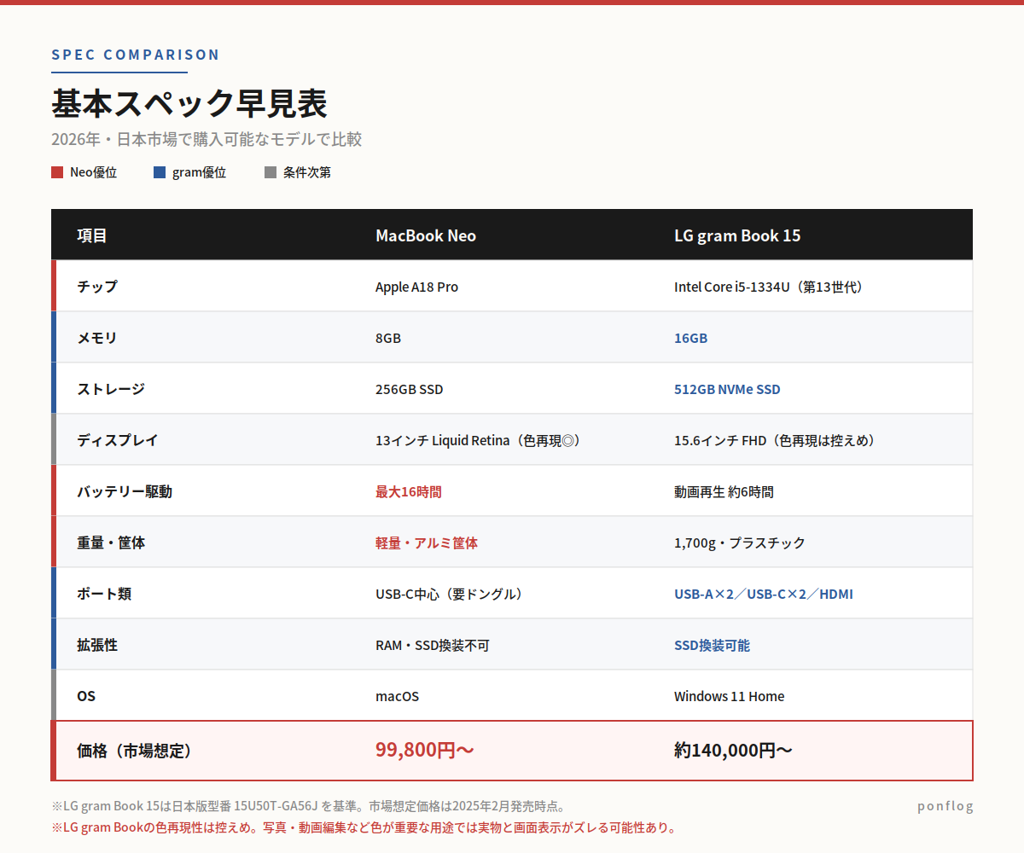Image resolution: width=1024 pixels, height=853 pixels.
Task: Click the macOS cell
Action: (398, 696)
